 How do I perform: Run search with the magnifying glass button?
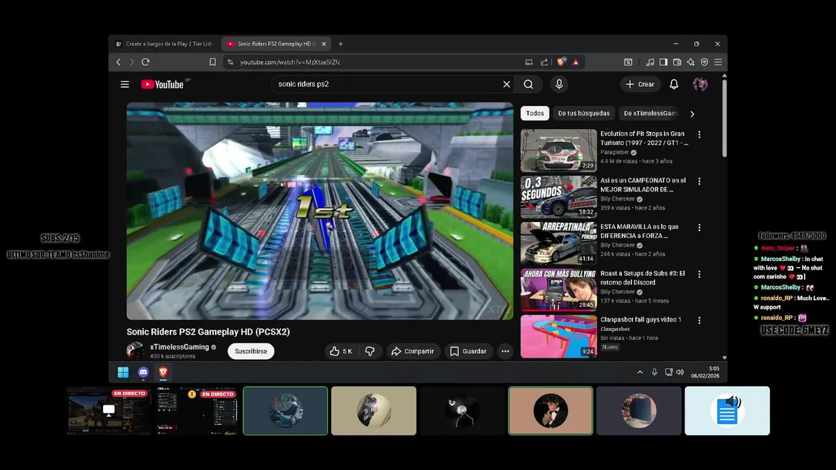[x=528, y=84]
